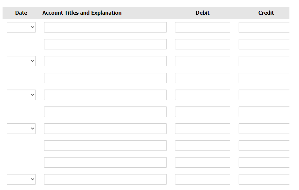Open the fourth Date dropdown

[x=21, y=129]
